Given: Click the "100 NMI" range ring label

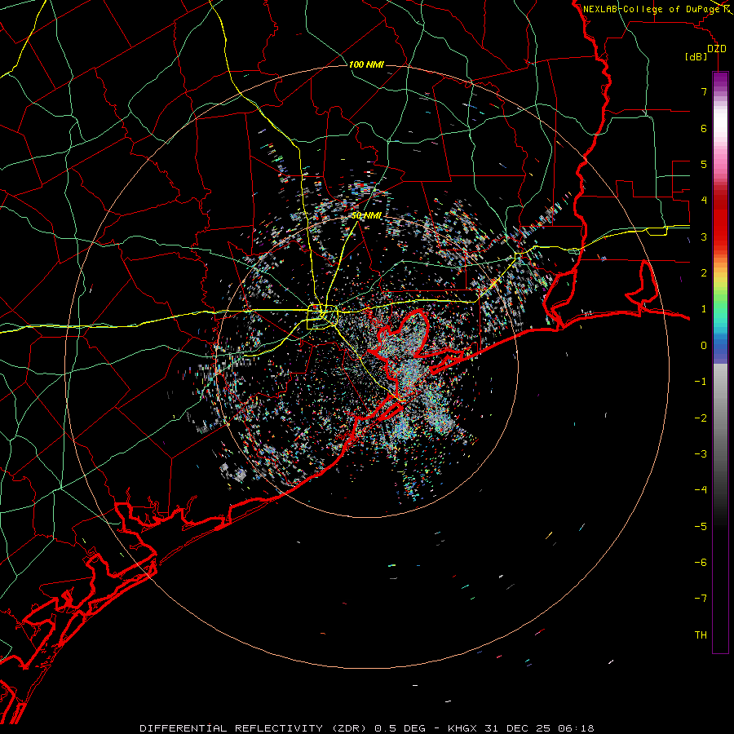Looking at the screenshot, I should click(366, 64).
